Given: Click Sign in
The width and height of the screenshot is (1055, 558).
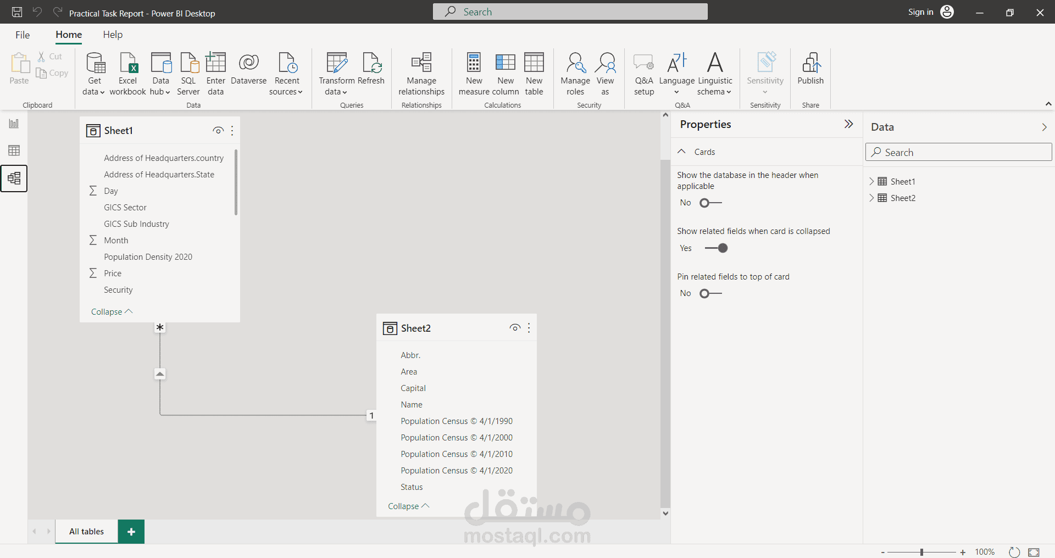Looking at the screenshot, I should (920, 12).
